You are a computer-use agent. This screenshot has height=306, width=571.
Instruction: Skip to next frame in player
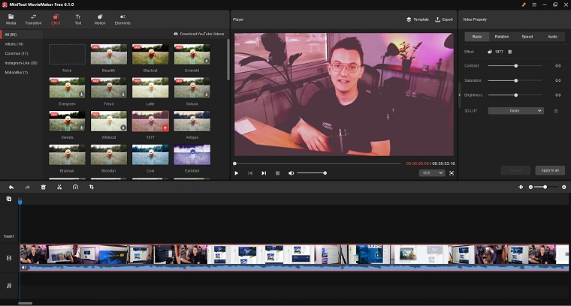click(264, 173)
